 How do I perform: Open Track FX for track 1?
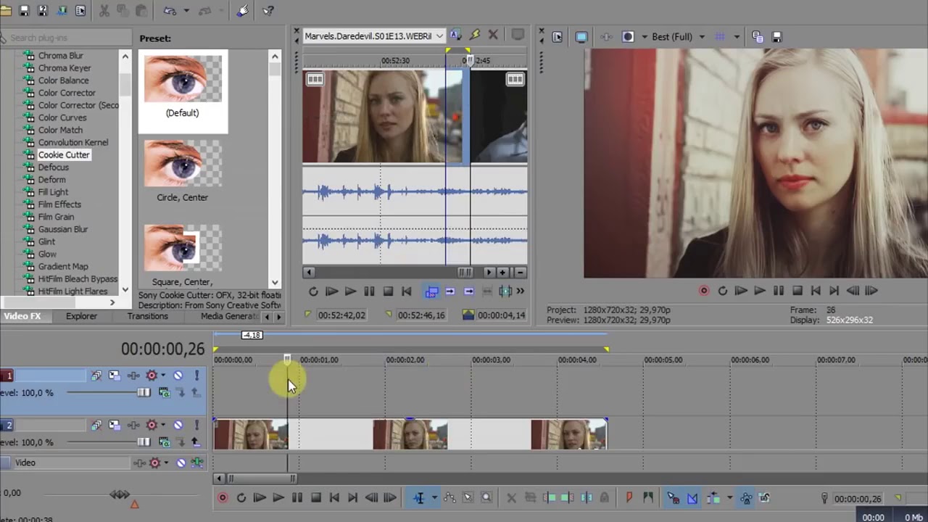133,376
